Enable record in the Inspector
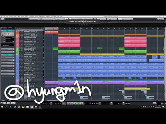Image resolution: width=166 pixels, height=124 pixels. pyautogui.click(x=3, y=35)
